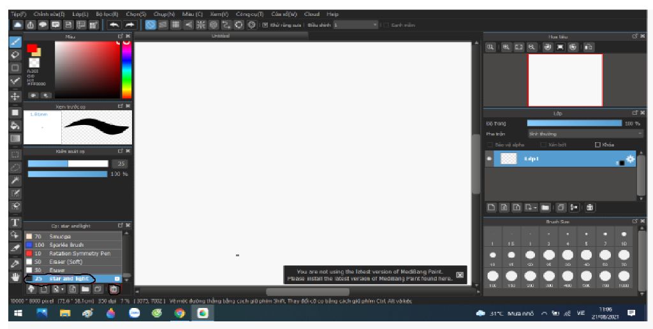
Task: Undock the Lớp layer panel
Action: point(635,113)
